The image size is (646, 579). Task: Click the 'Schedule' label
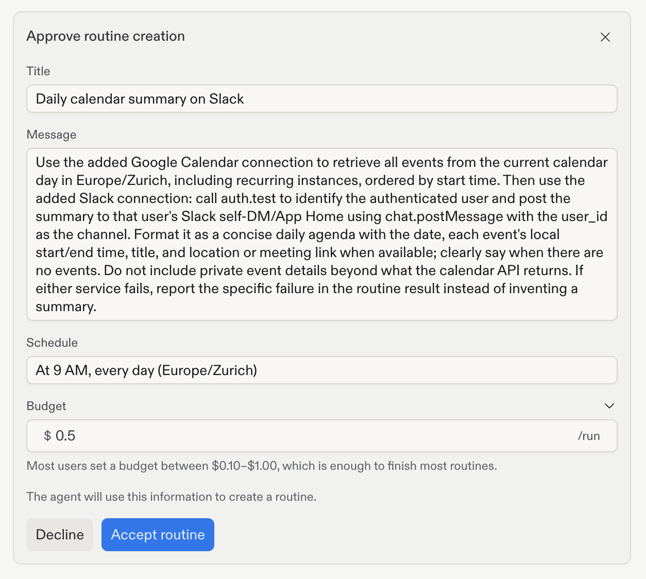coord(52,343)
